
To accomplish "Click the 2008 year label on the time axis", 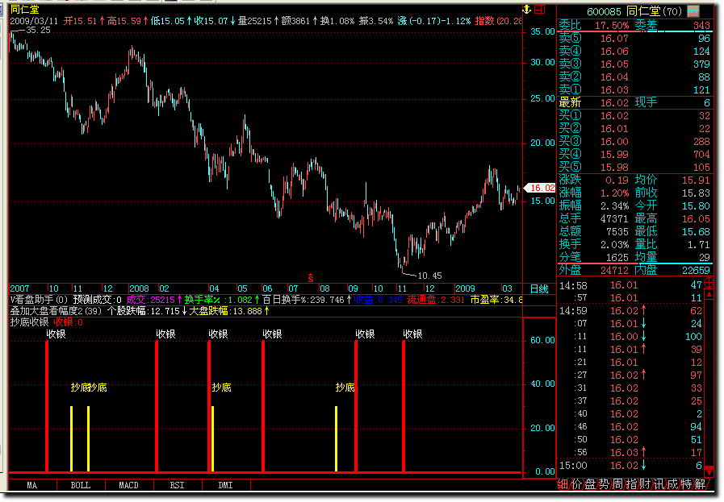I will [x=139, y=288].
